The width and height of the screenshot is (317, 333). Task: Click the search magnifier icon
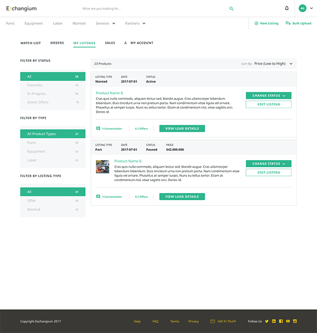coord(231,9)
